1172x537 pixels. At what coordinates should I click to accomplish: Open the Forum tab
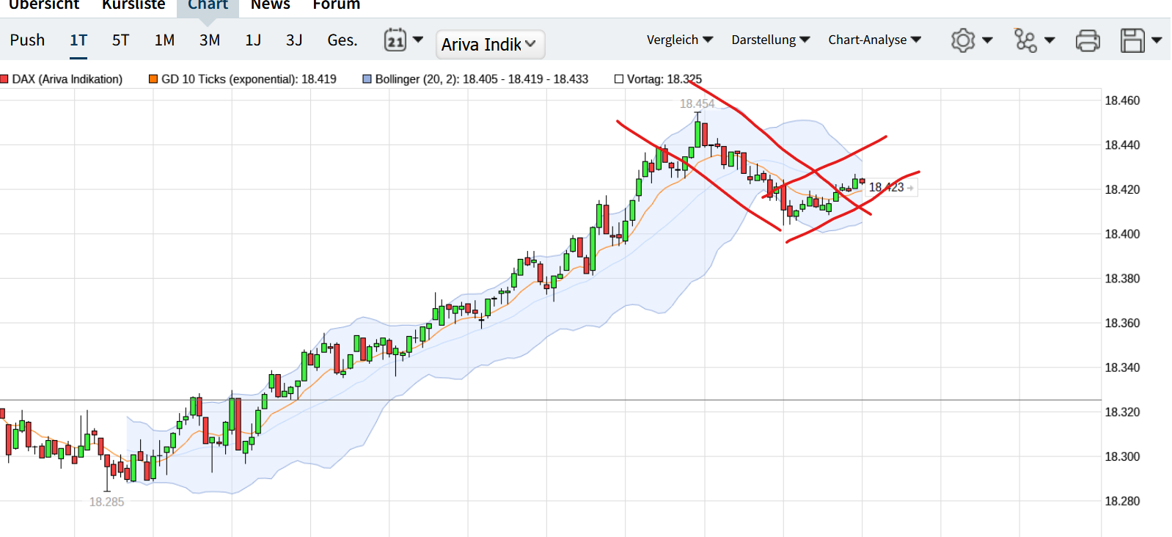pos(336,5)
